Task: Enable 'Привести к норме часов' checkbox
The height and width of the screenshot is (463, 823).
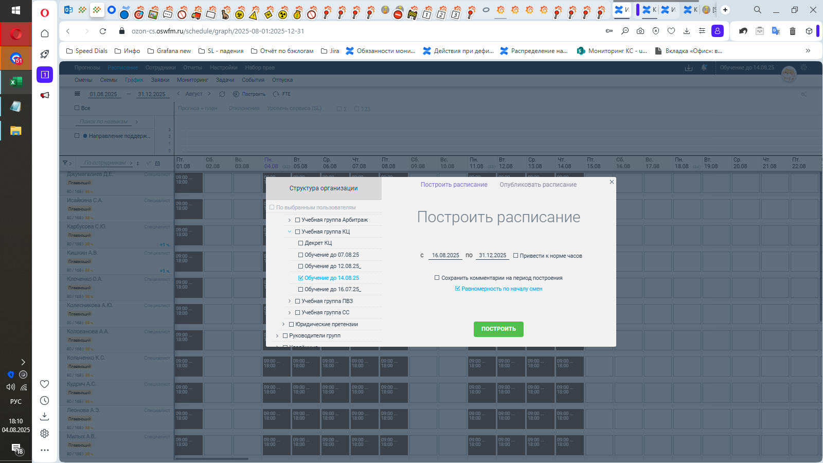Action: pyautogui.click(x=515, y=256)
